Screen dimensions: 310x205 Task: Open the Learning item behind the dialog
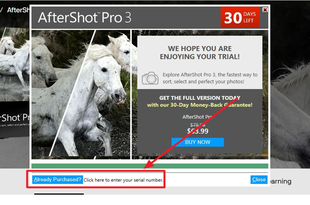pos(281,181)
